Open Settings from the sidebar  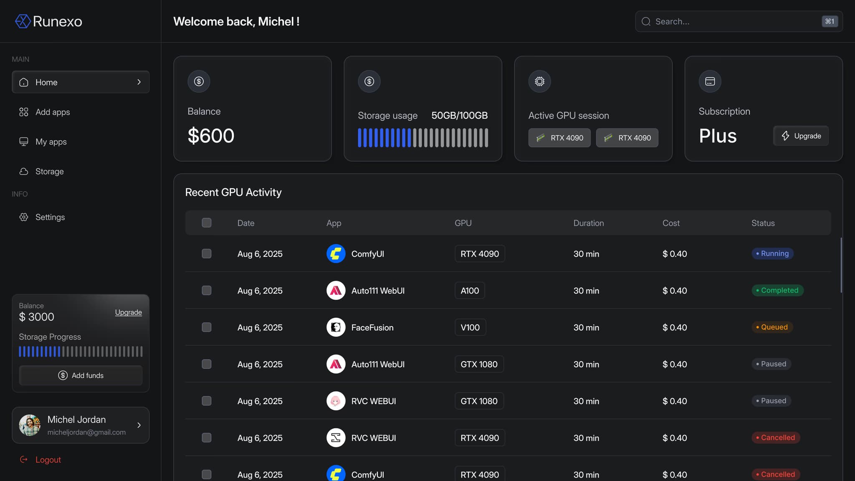pyautogui.click(x=50, y=217)
